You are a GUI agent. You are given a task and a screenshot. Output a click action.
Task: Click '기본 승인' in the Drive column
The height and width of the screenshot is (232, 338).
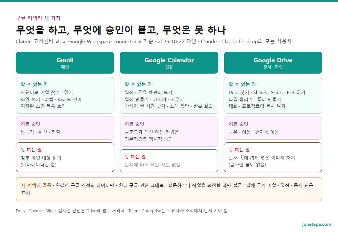[239, 124]
